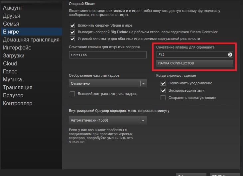Enable 'Сохранять несжатую копию' checkbox
The width and height of the screenshot is (243, 176).
click(163, 98)
